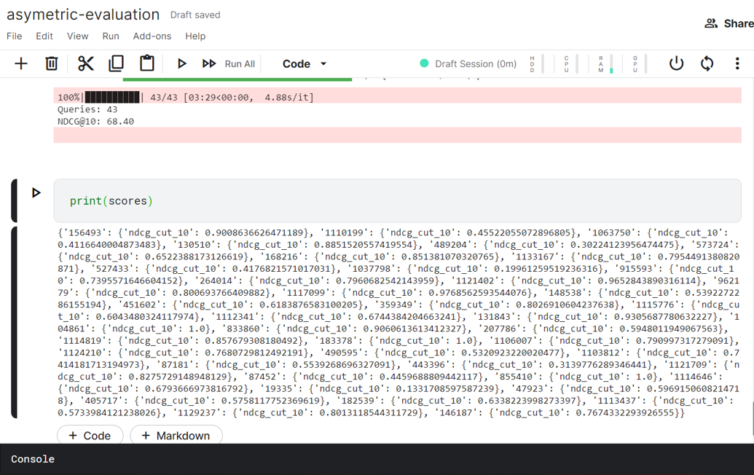Delete the selected cell
This screenshot has width=754, height=475.
51,63
